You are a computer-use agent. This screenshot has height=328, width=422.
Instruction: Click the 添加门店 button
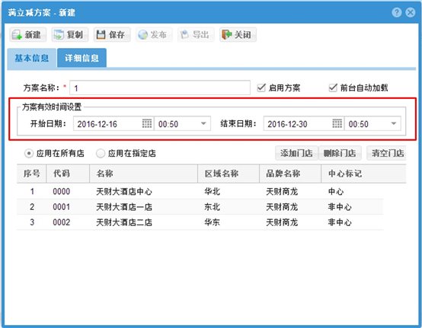click(x=296, y=153)
